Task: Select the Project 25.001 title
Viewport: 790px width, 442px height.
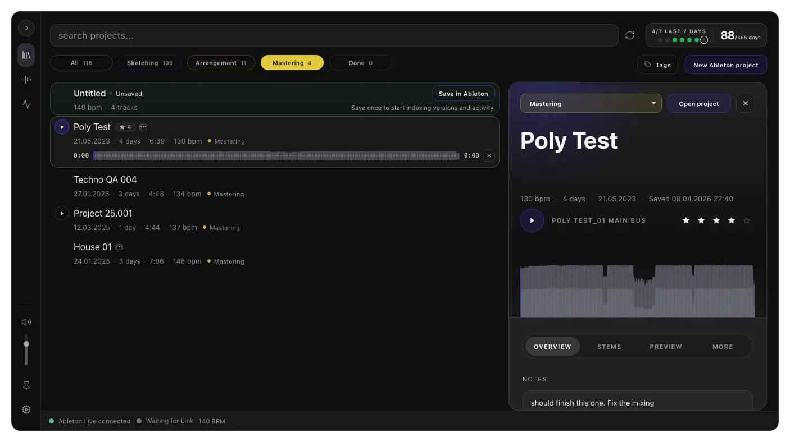Action: [x=103, y=213]
